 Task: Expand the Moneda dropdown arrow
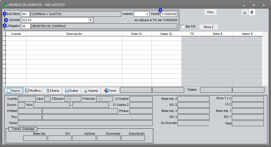click(x=91, y=20)
